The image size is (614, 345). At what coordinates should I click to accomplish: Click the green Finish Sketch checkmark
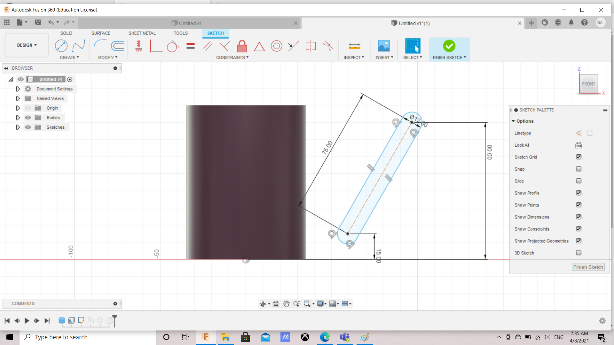pyautogui.click(x=449, y=46)
